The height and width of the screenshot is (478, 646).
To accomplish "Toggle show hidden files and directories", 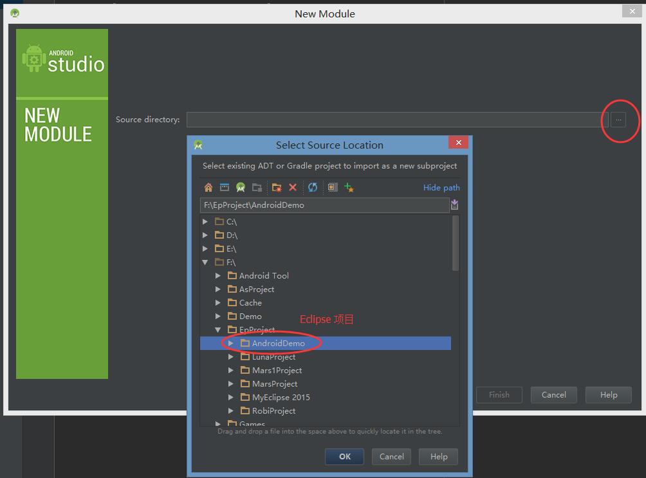I will [x=333, y=187].
